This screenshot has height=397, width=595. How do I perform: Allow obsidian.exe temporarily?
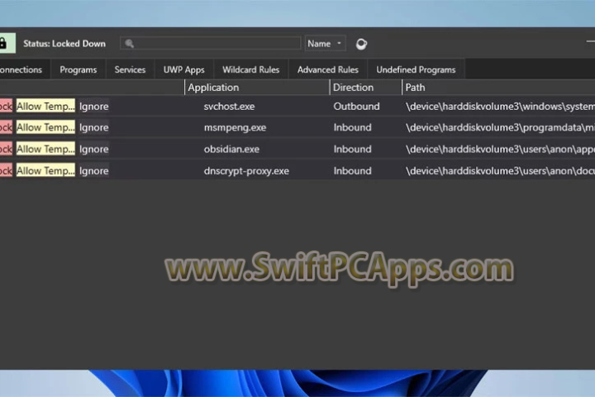coord(45,149)
